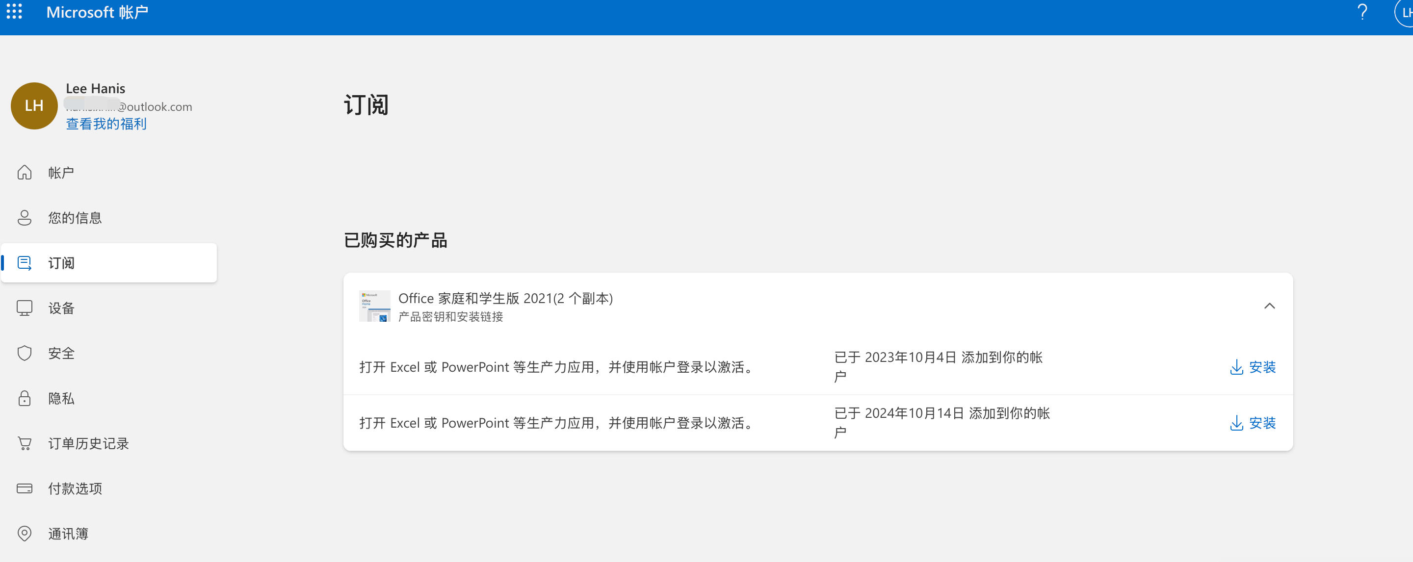
Task: Click the 已购买的产品 heading
Action: (395, 240)
